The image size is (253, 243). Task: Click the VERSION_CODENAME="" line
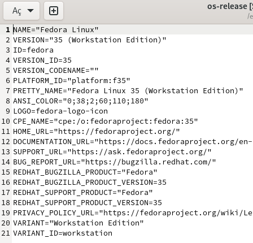tap(56, 71)
